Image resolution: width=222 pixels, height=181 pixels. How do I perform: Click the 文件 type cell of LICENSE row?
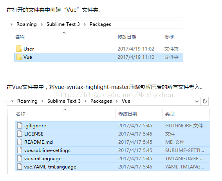[170, 134]
